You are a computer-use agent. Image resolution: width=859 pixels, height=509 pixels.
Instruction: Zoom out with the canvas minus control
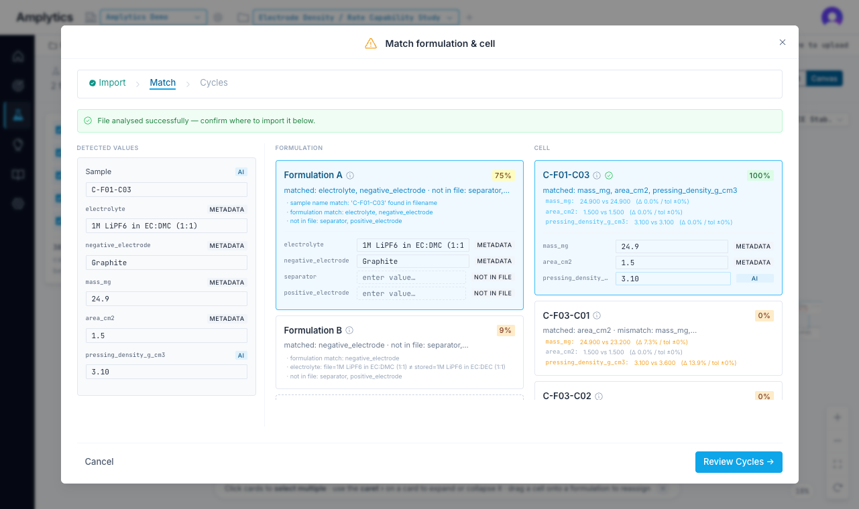pyautogui.click(x=837, y=441)
